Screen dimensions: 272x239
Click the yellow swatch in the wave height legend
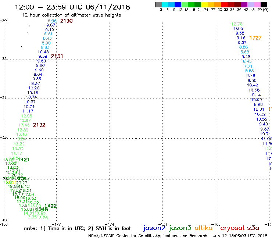[204, 4]
